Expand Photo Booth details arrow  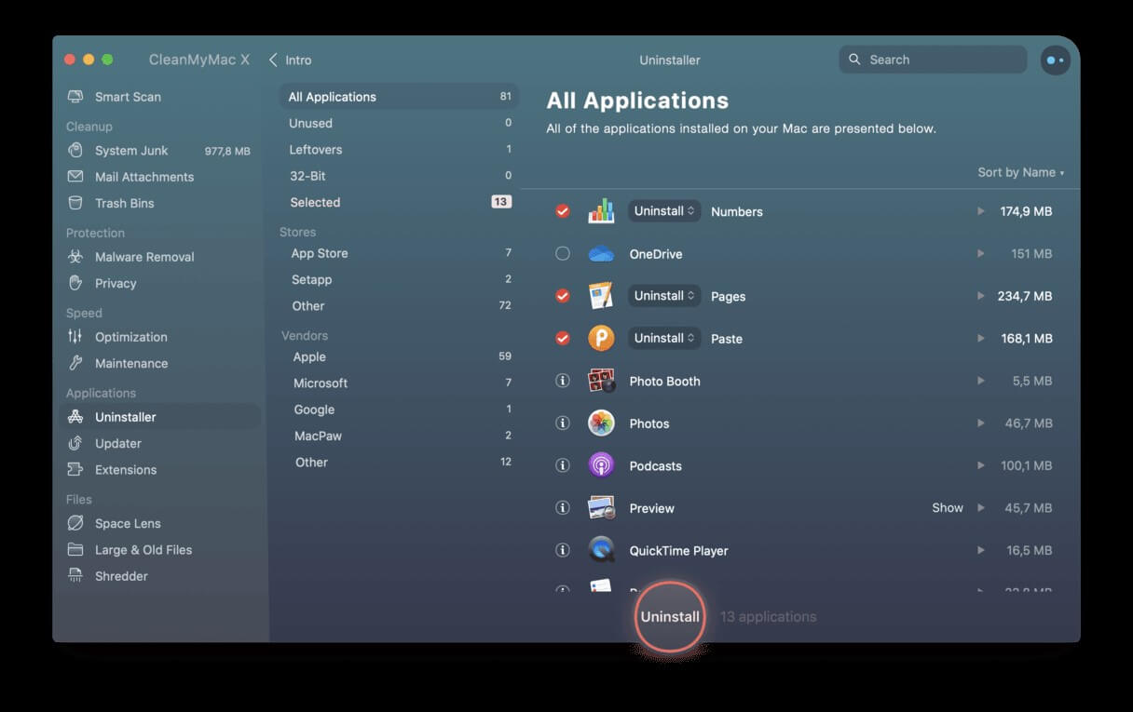981,381
